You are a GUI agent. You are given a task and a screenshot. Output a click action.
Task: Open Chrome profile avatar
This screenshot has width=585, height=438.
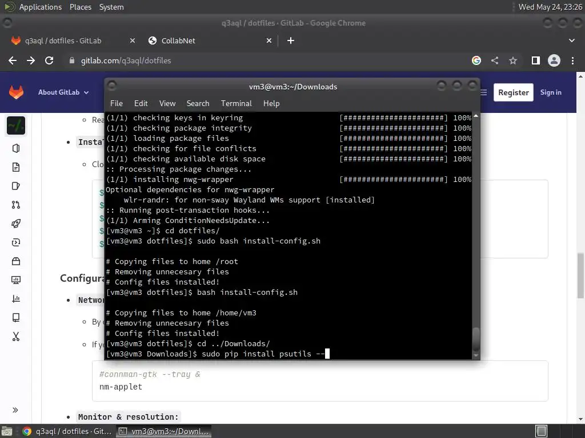554,60
